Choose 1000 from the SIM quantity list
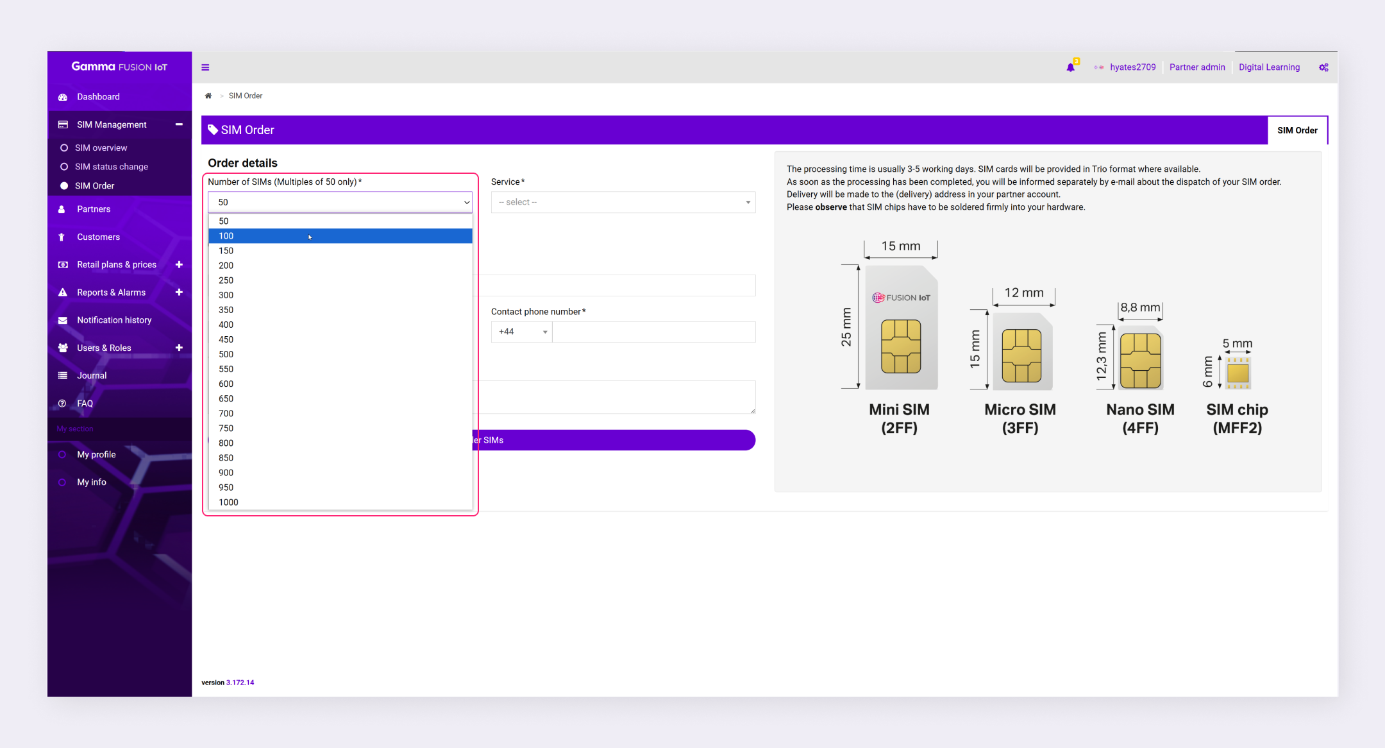The height and width of the screenshot is (748, 1385). 340,502
